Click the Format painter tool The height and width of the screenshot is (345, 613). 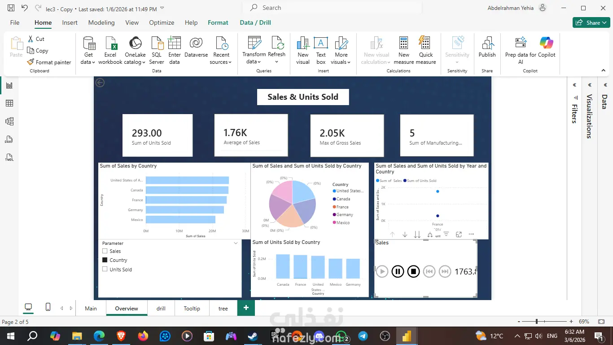click(49, 62)
